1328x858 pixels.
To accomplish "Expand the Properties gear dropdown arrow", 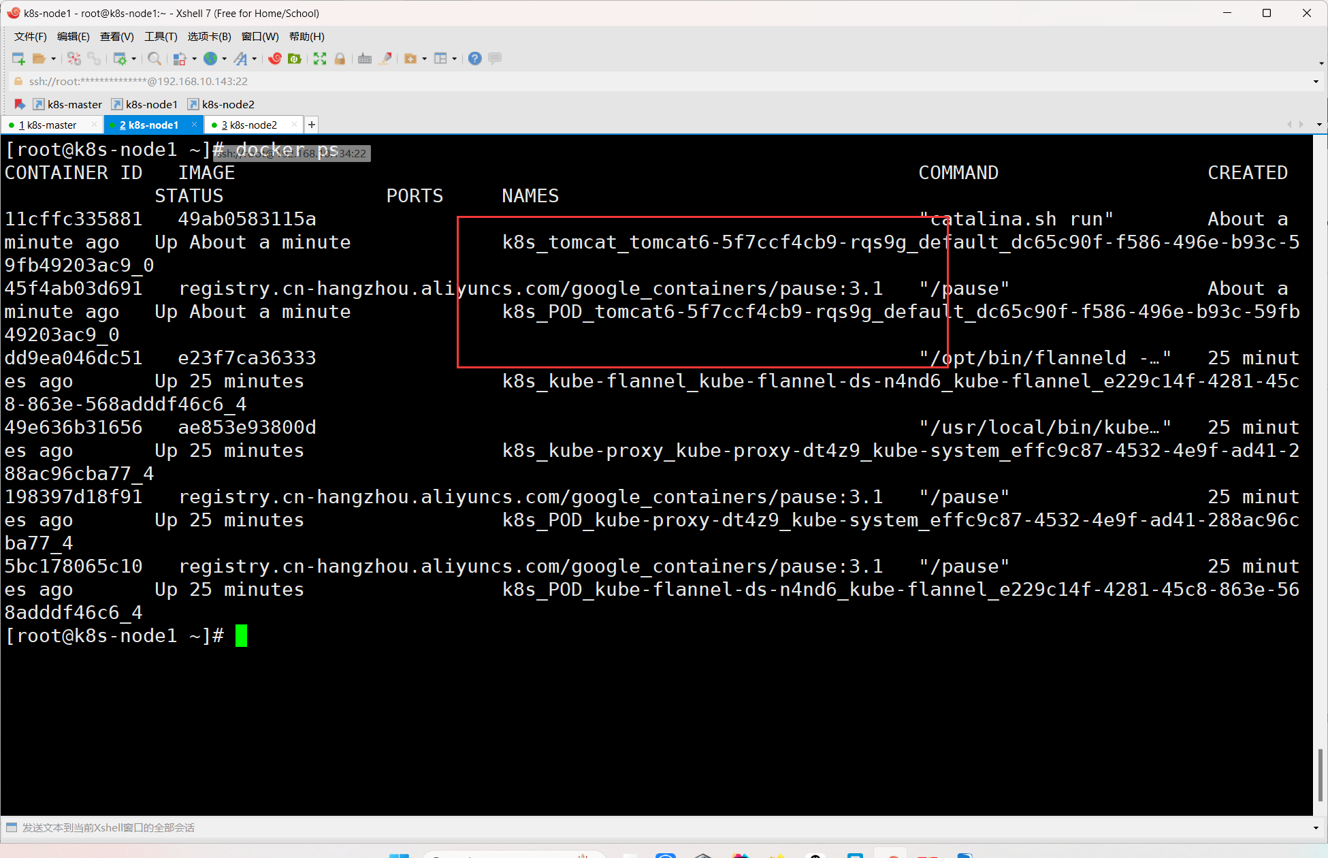I will 133,59.
